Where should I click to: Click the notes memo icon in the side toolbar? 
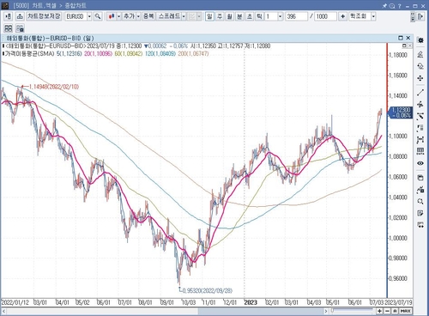point(420,213)
